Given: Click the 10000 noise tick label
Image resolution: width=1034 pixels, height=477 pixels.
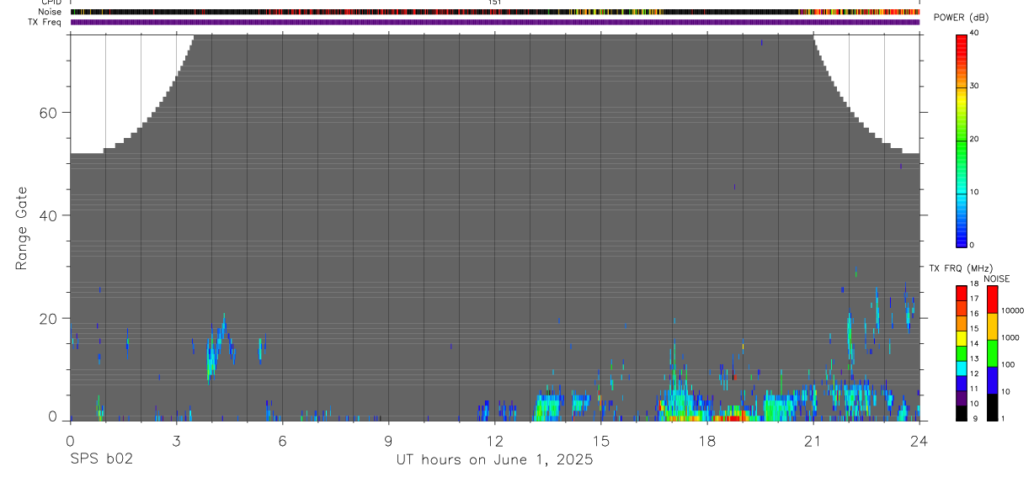Looking at the screenshot, I should [x=1012, y=310].
